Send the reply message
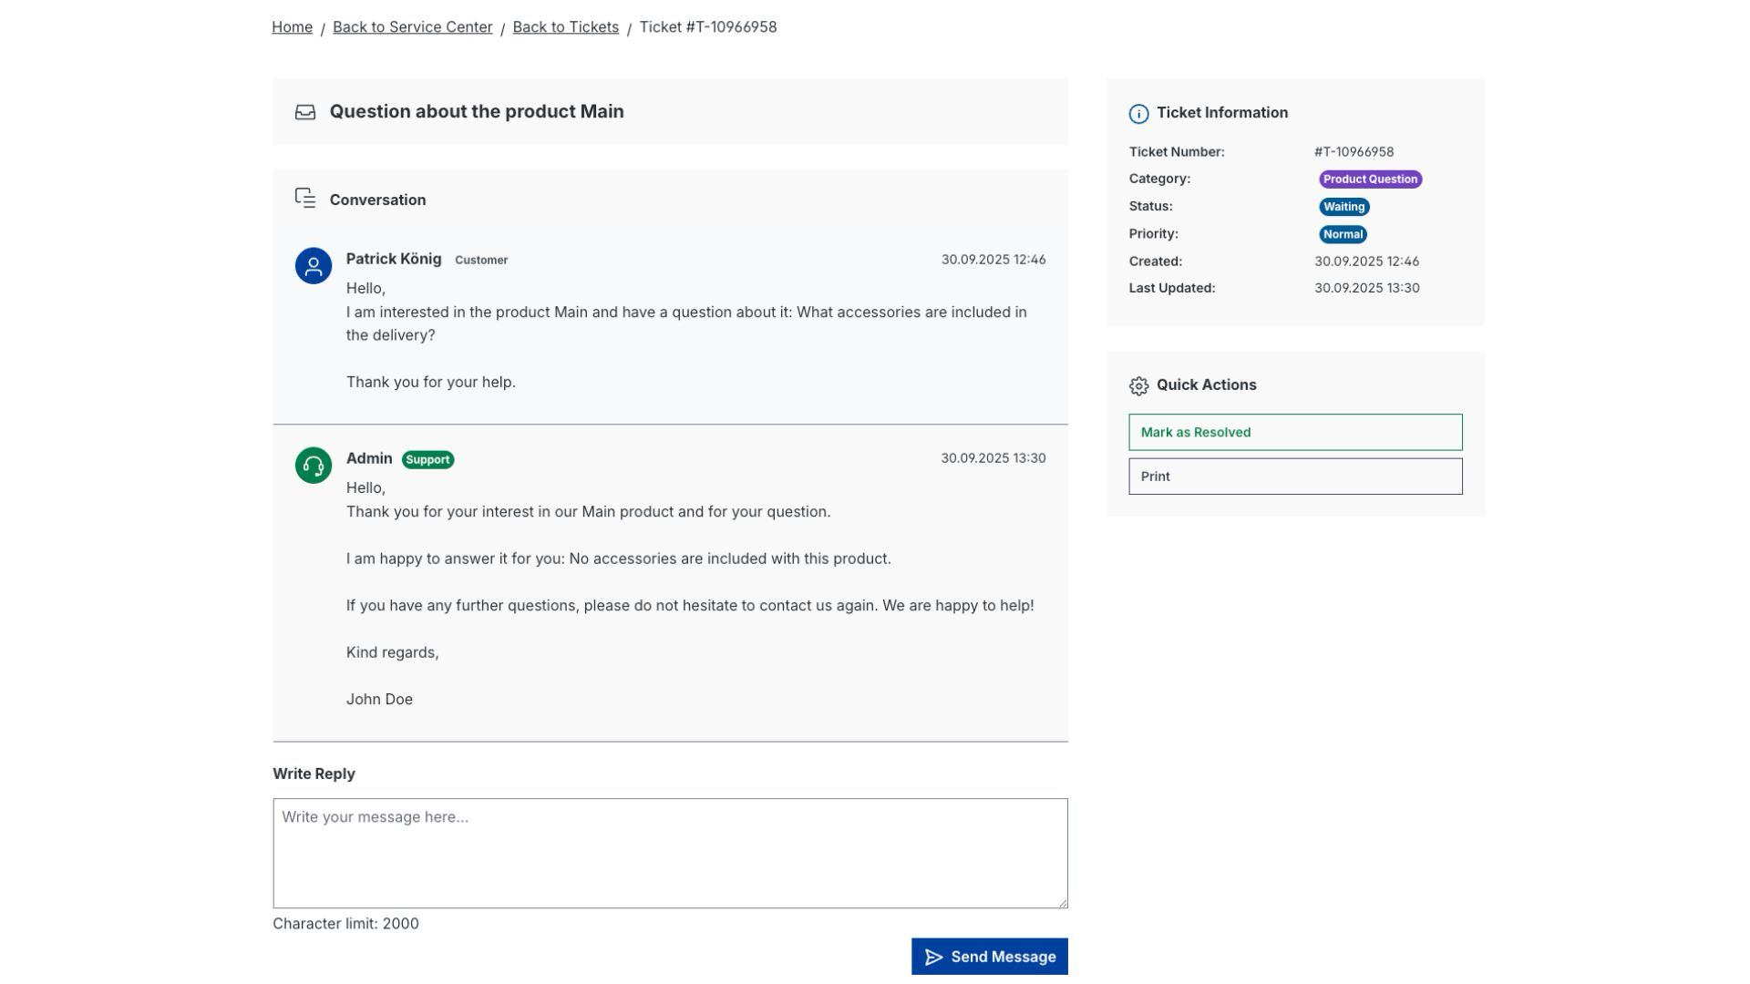Image resolution: width=1750 pixels, height=984 pixels. (x=989, y=957)
